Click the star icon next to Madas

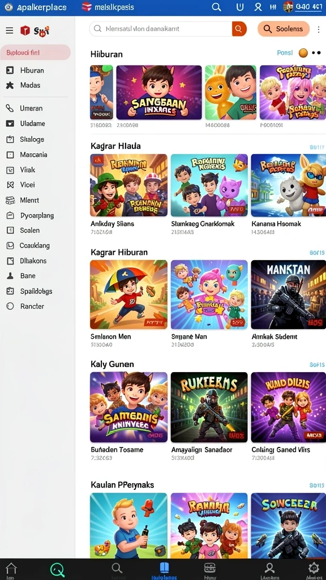click(10, 86)
